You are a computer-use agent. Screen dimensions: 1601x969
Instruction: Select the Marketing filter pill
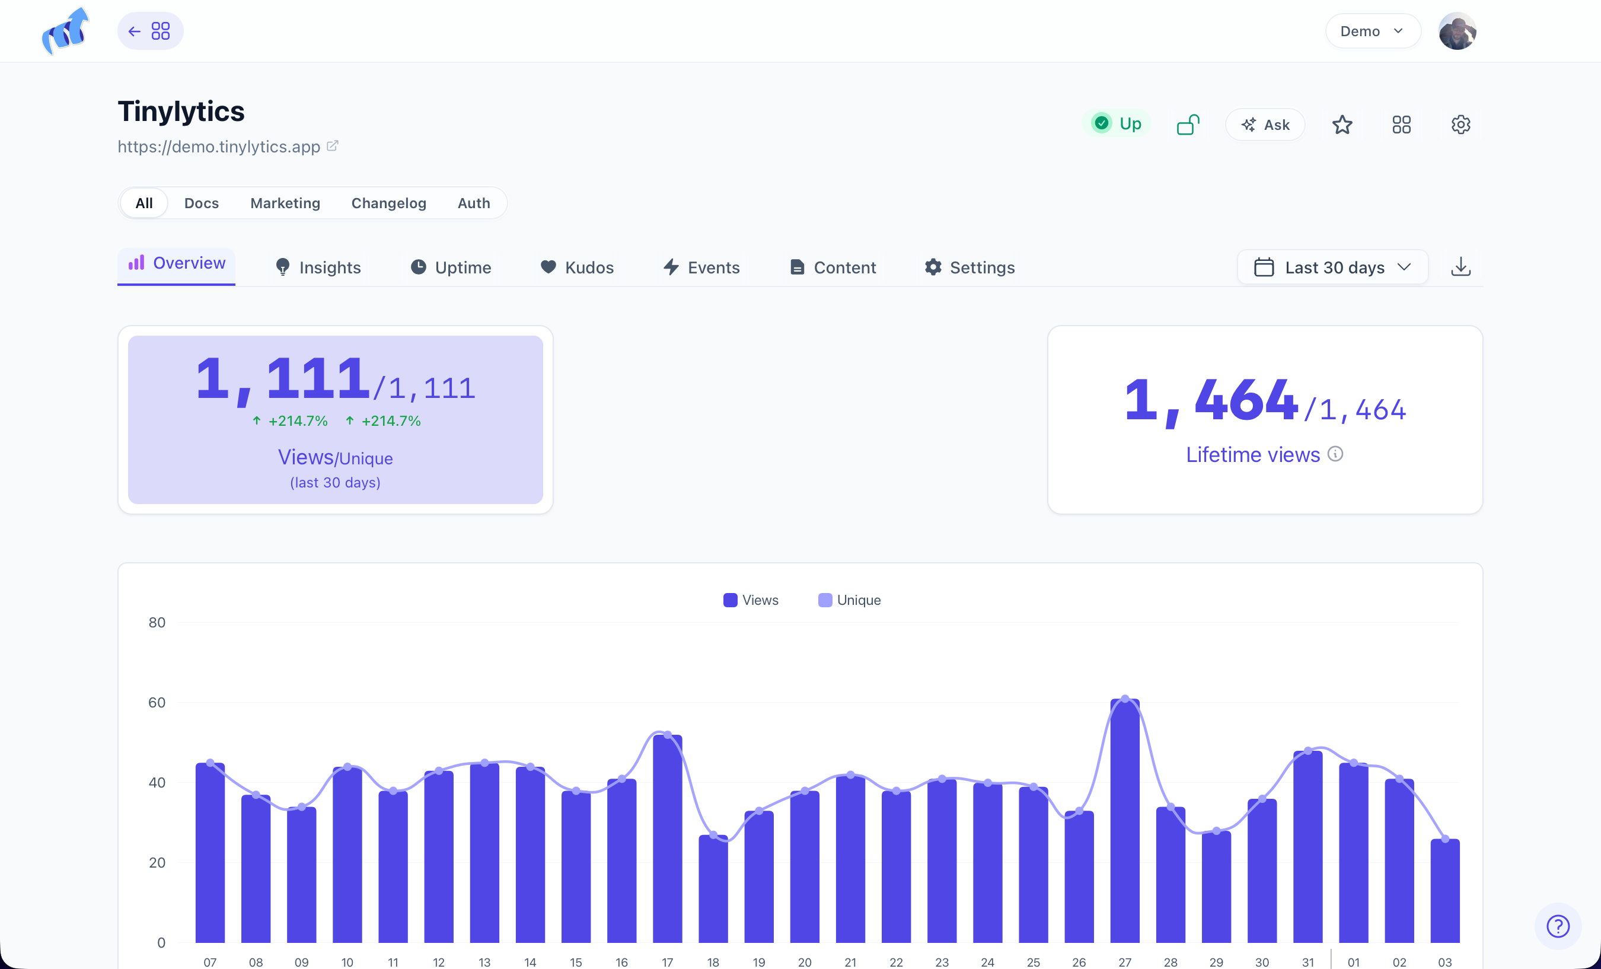285,203
